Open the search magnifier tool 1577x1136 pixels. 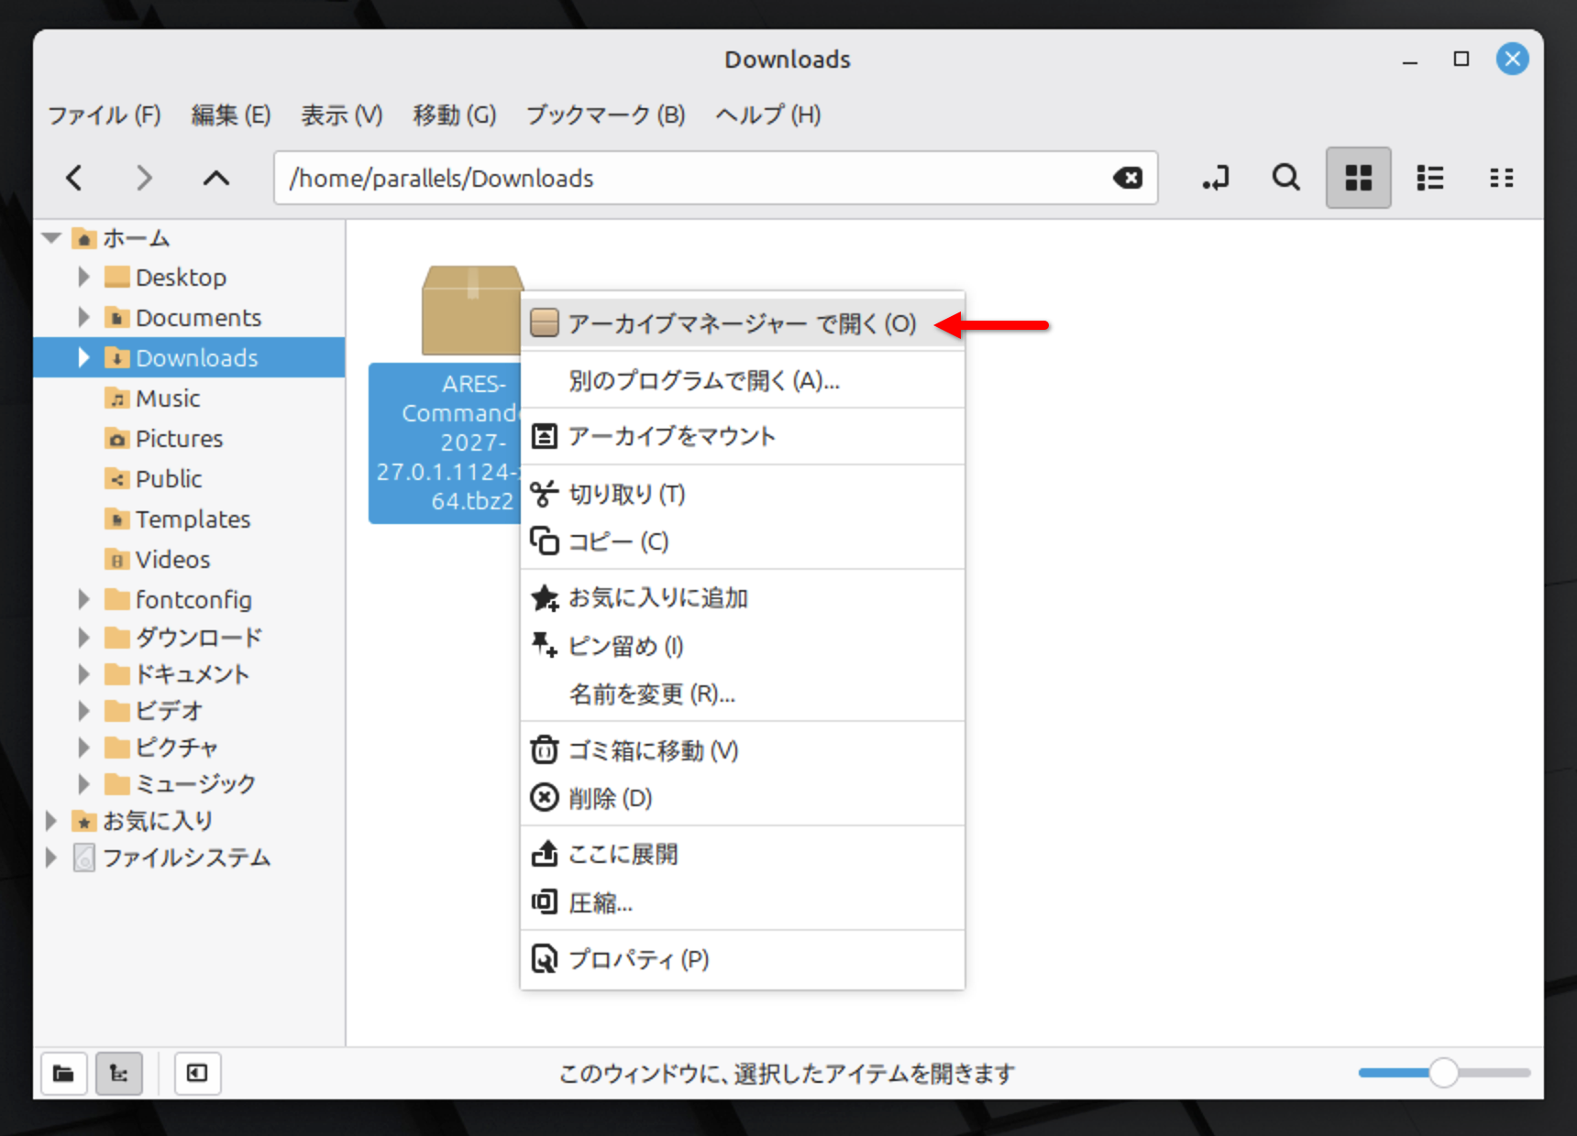point(1285,178)
